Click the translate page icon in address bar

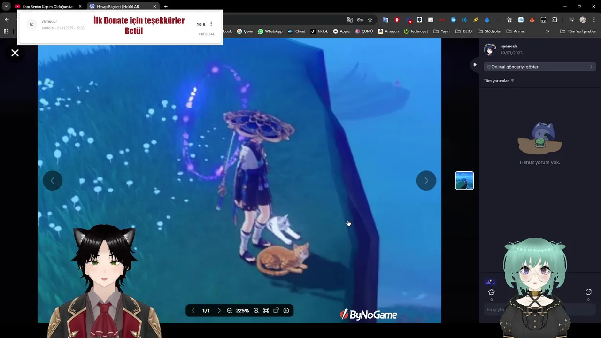coord(350,20)
